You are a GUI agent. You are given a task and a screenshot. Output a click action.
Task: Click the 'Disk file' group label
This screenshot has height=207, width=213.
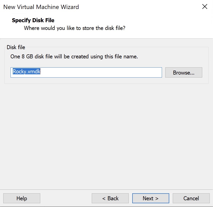coord(16,47)
